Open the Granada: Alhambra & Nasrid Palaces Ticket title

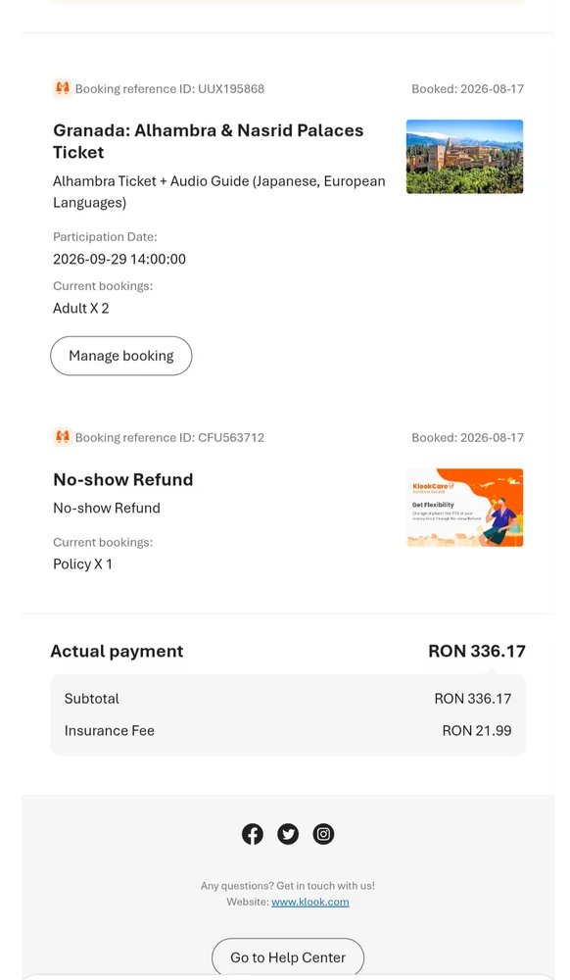[208, 141]
